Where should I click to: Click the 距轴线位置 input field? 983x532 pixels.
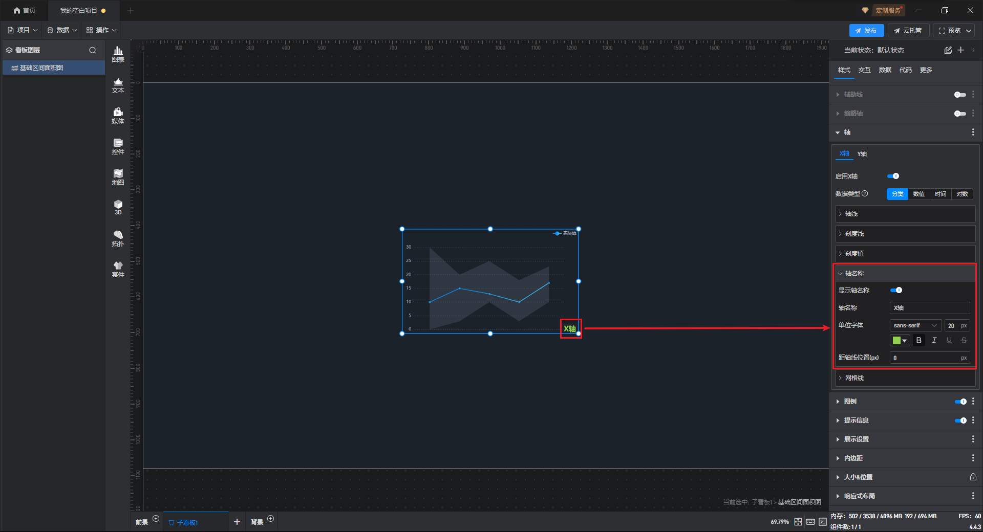pos(930,358)
